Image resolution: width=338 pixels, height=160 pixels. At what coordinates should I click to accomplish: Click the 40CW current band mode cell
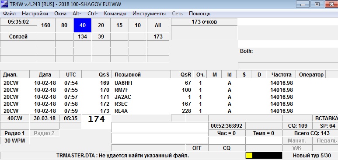coord(15,118)
